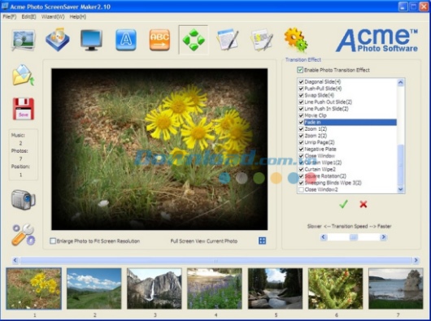Select lake rock thumbnail 7

click(x=395, y=288)
